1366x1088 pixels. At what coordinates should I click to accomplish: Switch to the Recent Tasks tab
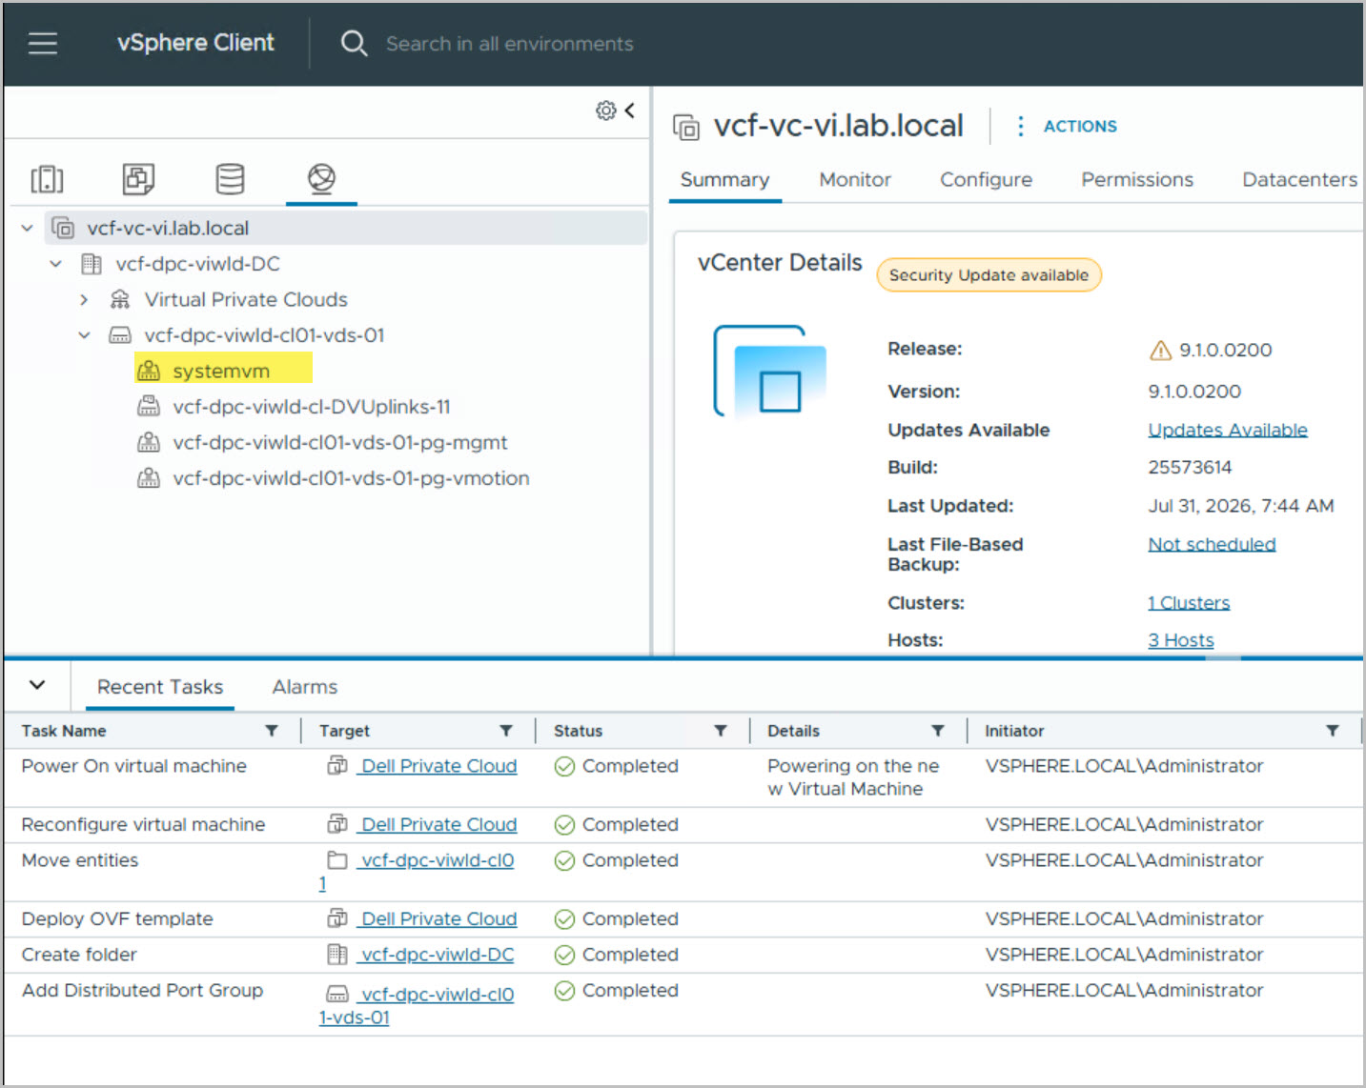tap(160, 688)
